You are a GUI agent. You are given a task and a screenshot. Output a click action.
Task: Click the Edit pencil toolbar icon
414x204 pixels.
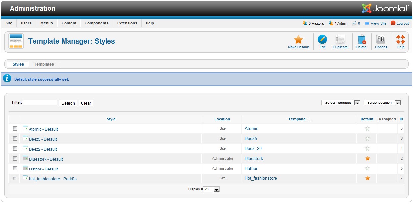tap(322, 40)
